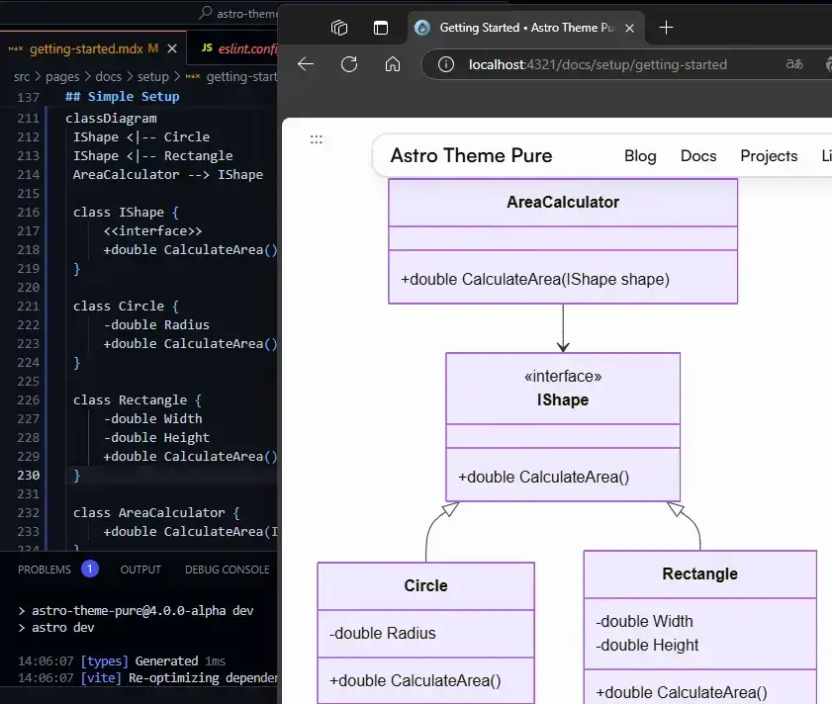Click '-double Width' in Rectangle diagram box
Screen dimensions: 832x704
(x=644, y=621)
